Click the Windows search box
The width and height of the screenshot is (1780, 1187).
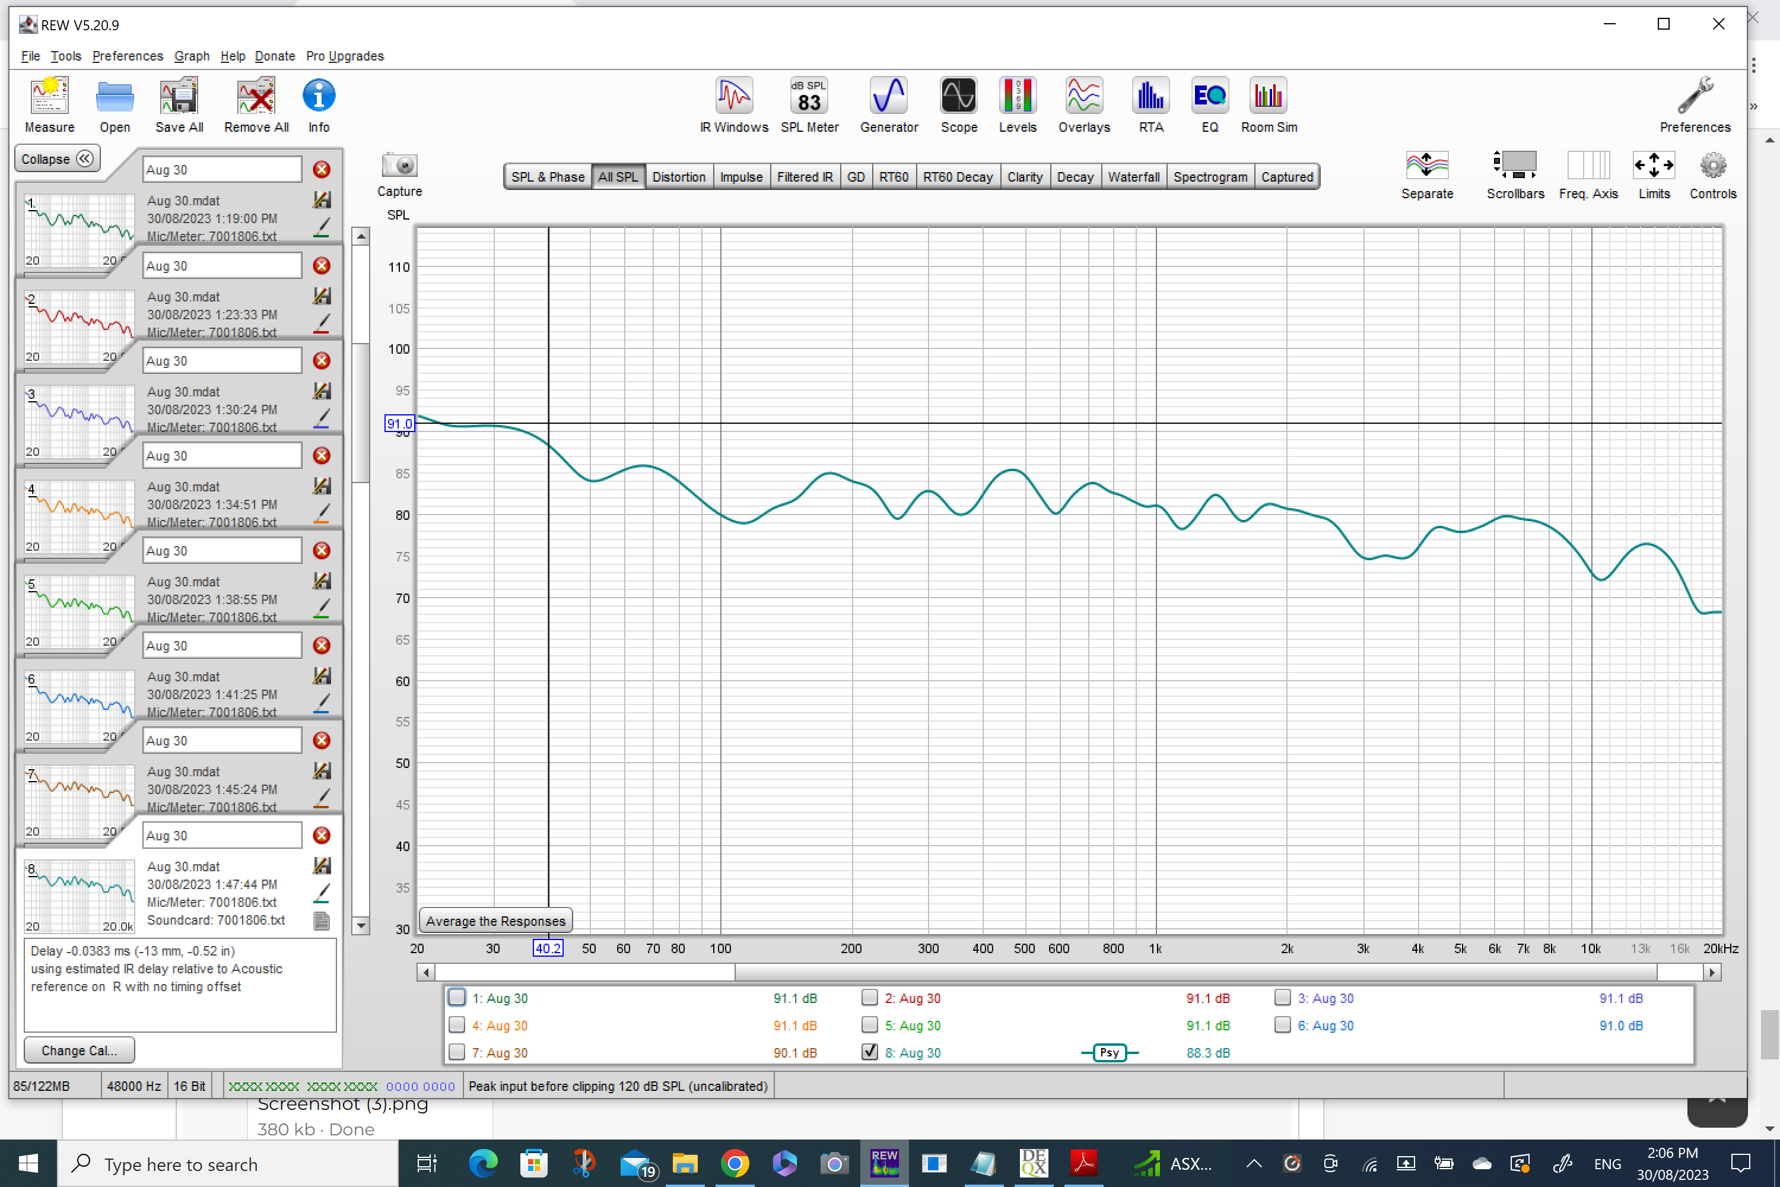click(228, 1163)
